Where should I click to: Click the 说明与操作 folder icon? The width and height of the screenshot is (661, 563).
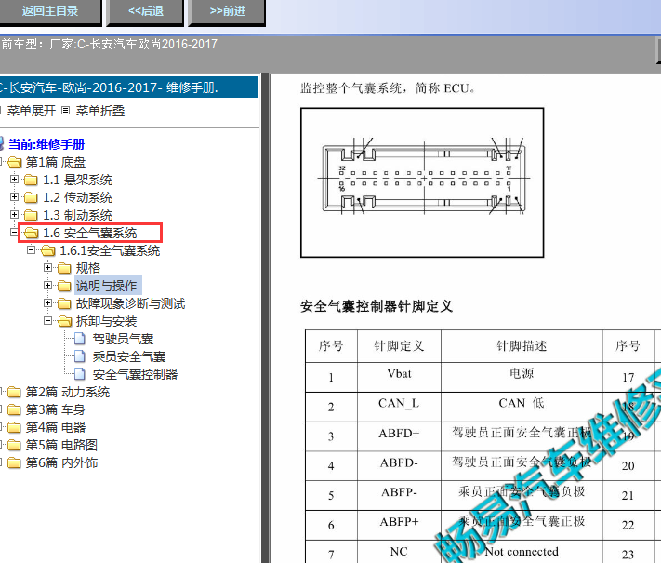point(64,286)
